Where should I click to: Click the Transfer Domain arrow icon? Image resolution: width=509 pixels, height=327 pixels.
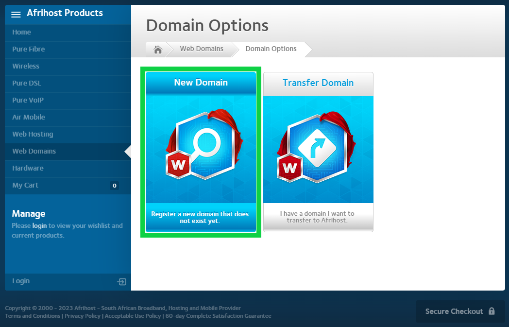coord(318,147)
